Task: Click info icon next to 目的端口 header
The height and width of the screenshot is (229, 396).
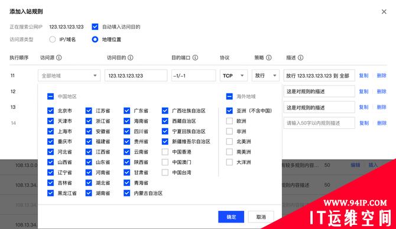Action: click(x=195, y=58)
